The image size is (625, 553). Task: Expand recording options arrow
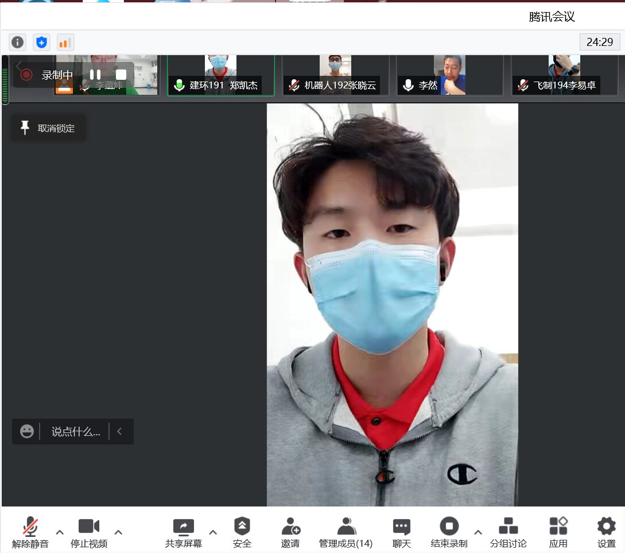click(478, 531)
